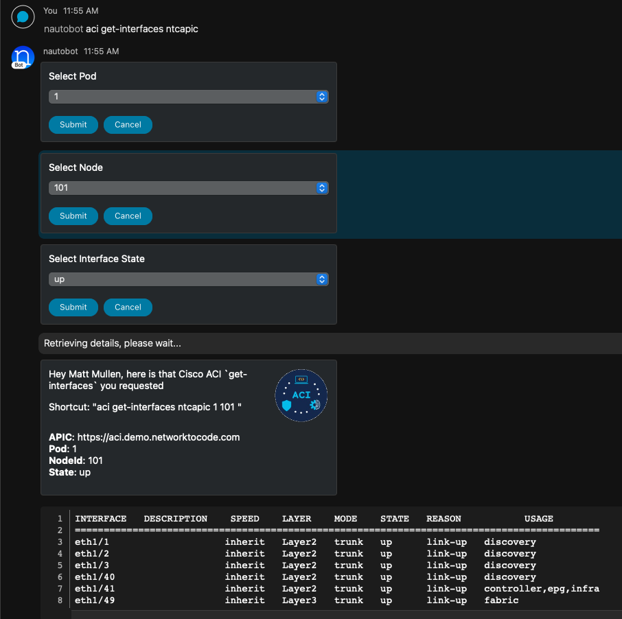Click the "You" sender name

pos(50,11)
